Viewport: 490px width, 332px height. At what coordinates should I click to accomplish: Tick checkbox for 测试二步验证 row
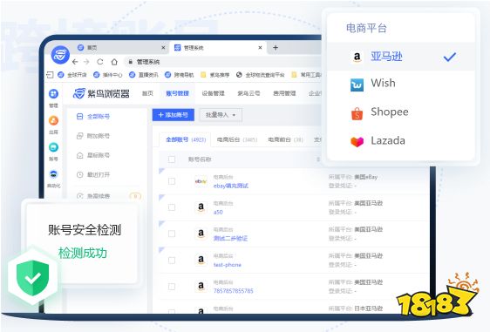172,234
